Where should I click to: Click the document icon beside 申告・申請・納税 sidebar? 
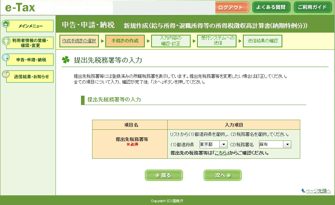coord(6,57)
